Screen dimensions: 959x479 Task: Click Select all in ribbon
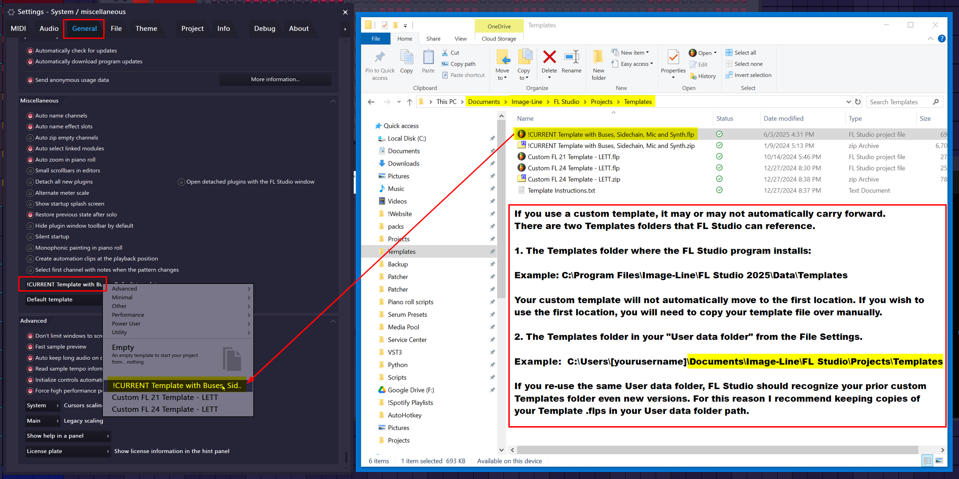745,52
